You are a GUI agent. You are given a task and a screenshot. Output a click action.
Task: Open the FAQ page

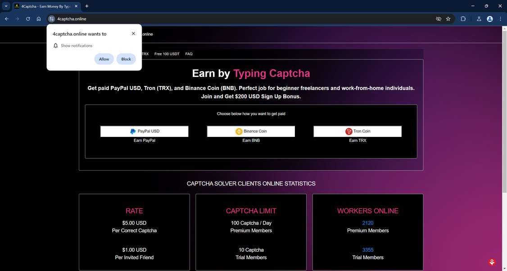pos(189,54)
